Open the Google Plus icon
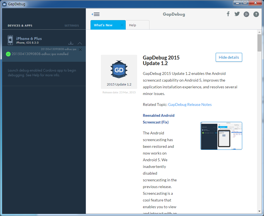Viewport: 264px width, 216px height. click(x=246, y=14)
